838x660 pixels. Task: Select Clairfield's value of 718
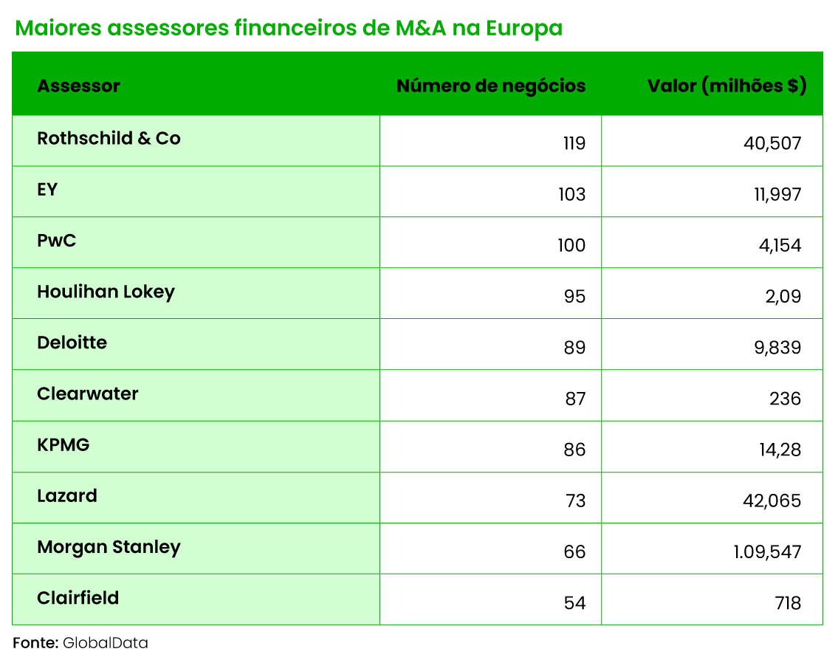click(788, 603)
